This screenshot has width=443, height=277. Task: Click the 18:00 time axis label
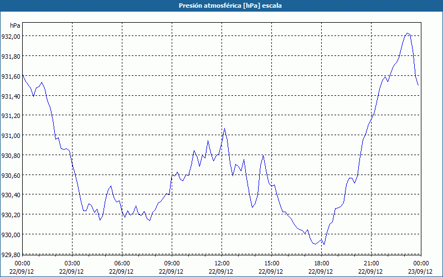(x=322, y=264)
